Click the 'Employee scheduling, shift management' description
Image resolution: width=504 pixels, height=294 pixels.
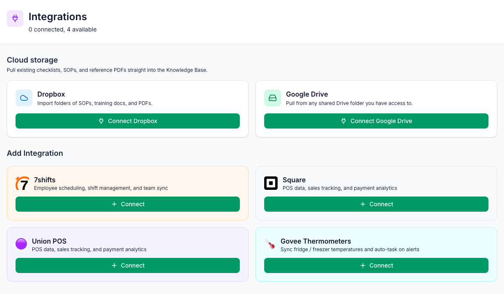101,188
